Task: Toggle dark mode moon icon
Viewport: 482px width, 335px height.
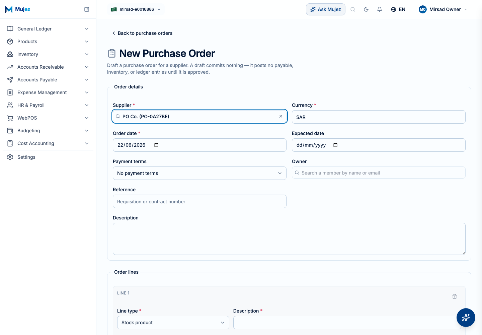Action: [x=366, y=9]
